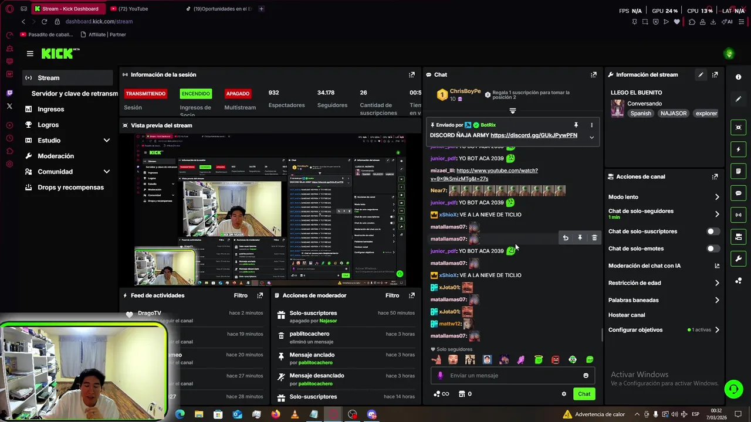The image size is (751, 422).
Task: Click the info icon in right toolbar
Action: coord(738,77)
